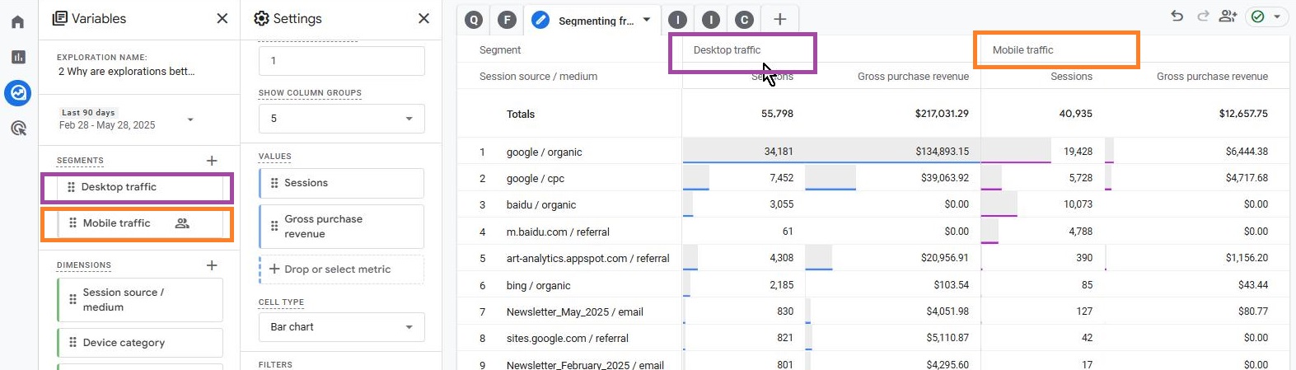Viewport: 1296px width, 370px height.
Task: Add a new exploration tab
Action: point(779,19)
